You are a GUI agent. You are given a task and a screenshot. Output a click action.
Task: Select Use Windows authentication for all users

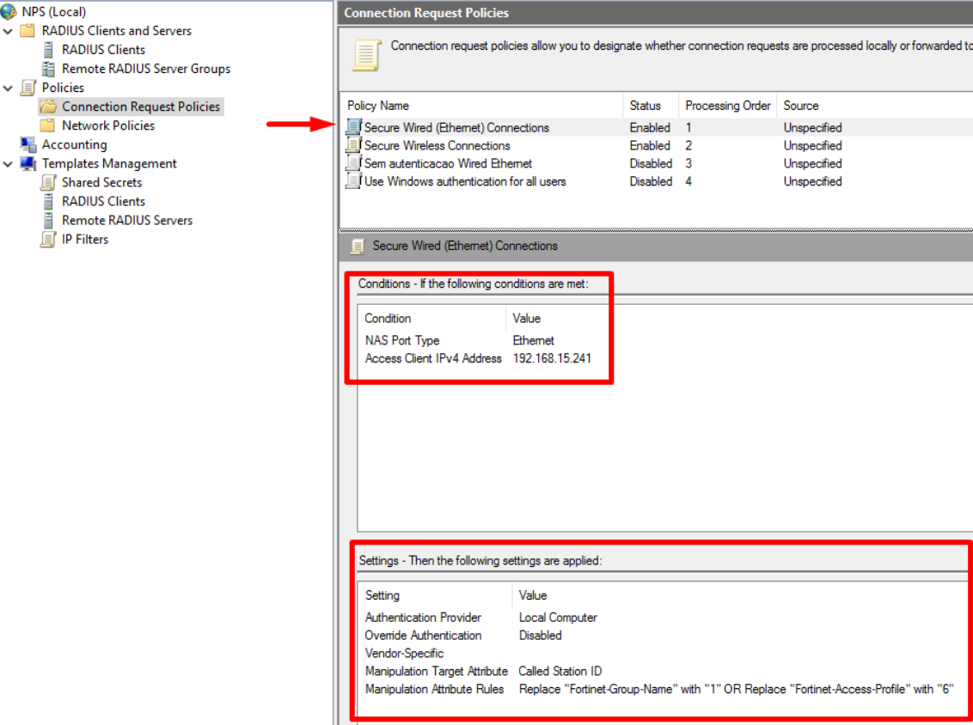click(x=464, y=181)
